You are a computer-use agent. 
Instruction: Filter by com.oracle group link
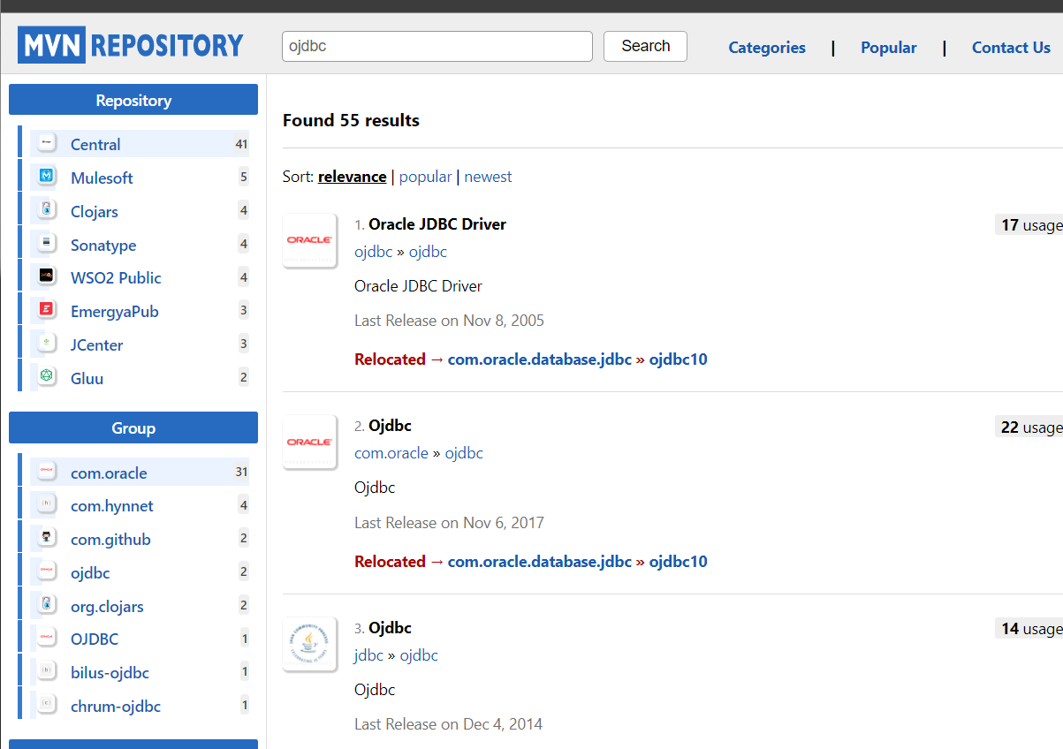109,473
